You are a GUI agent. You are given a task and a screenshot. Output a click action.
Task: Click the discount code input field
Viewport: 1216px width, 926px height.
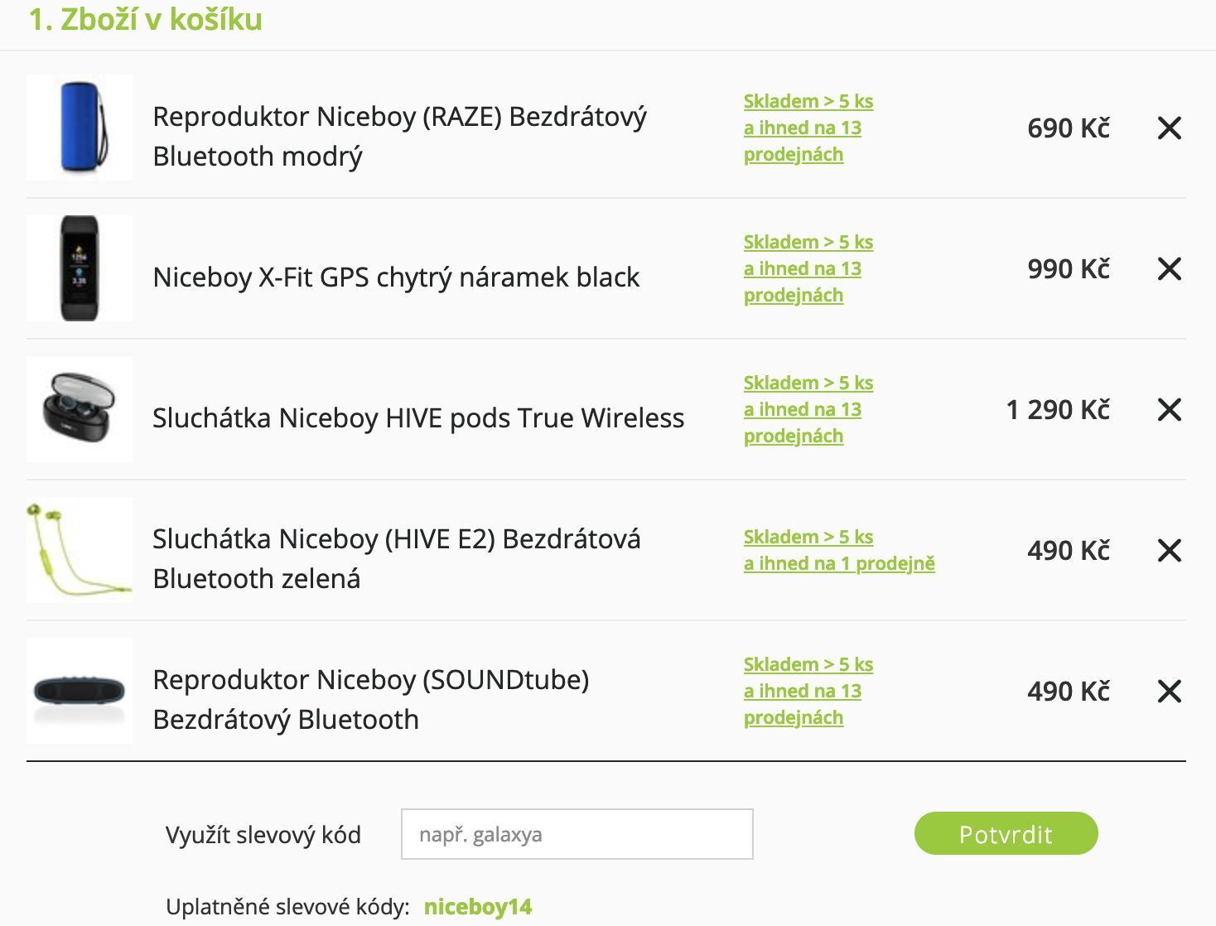[577, 834]
